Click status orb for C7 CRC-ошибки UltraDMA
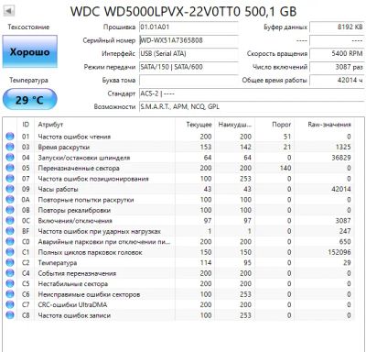Image resolution: width=366 pixels, height=352 pixels. tap(10, 304)
